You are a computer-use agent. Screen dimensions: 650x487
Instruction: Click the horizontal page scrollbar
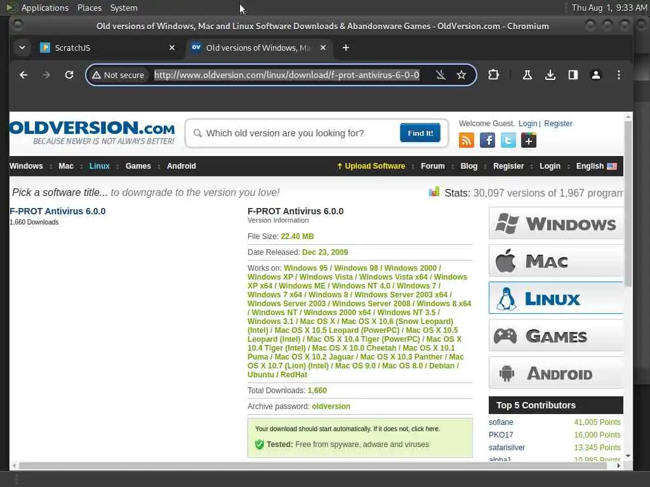313,465
